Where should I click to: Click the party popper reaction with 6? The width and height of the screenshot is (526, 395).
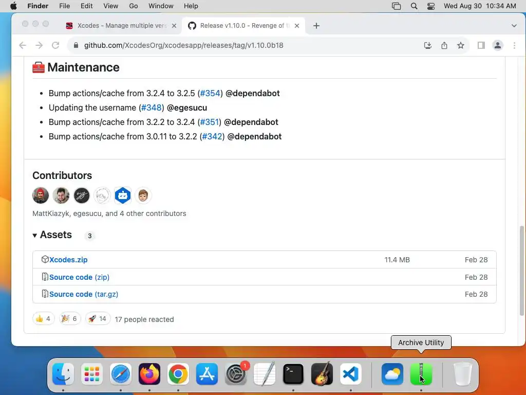70,318
